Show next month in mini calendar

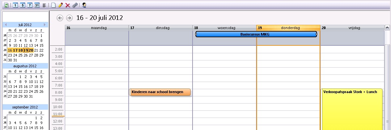point(45,24)
